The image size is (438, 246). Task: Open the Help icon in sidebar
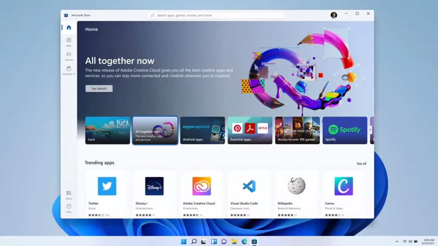point(69,208)
